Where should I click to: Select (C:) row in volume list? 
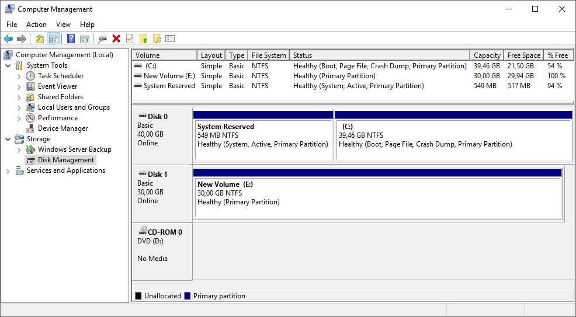[x=353, y=66]
